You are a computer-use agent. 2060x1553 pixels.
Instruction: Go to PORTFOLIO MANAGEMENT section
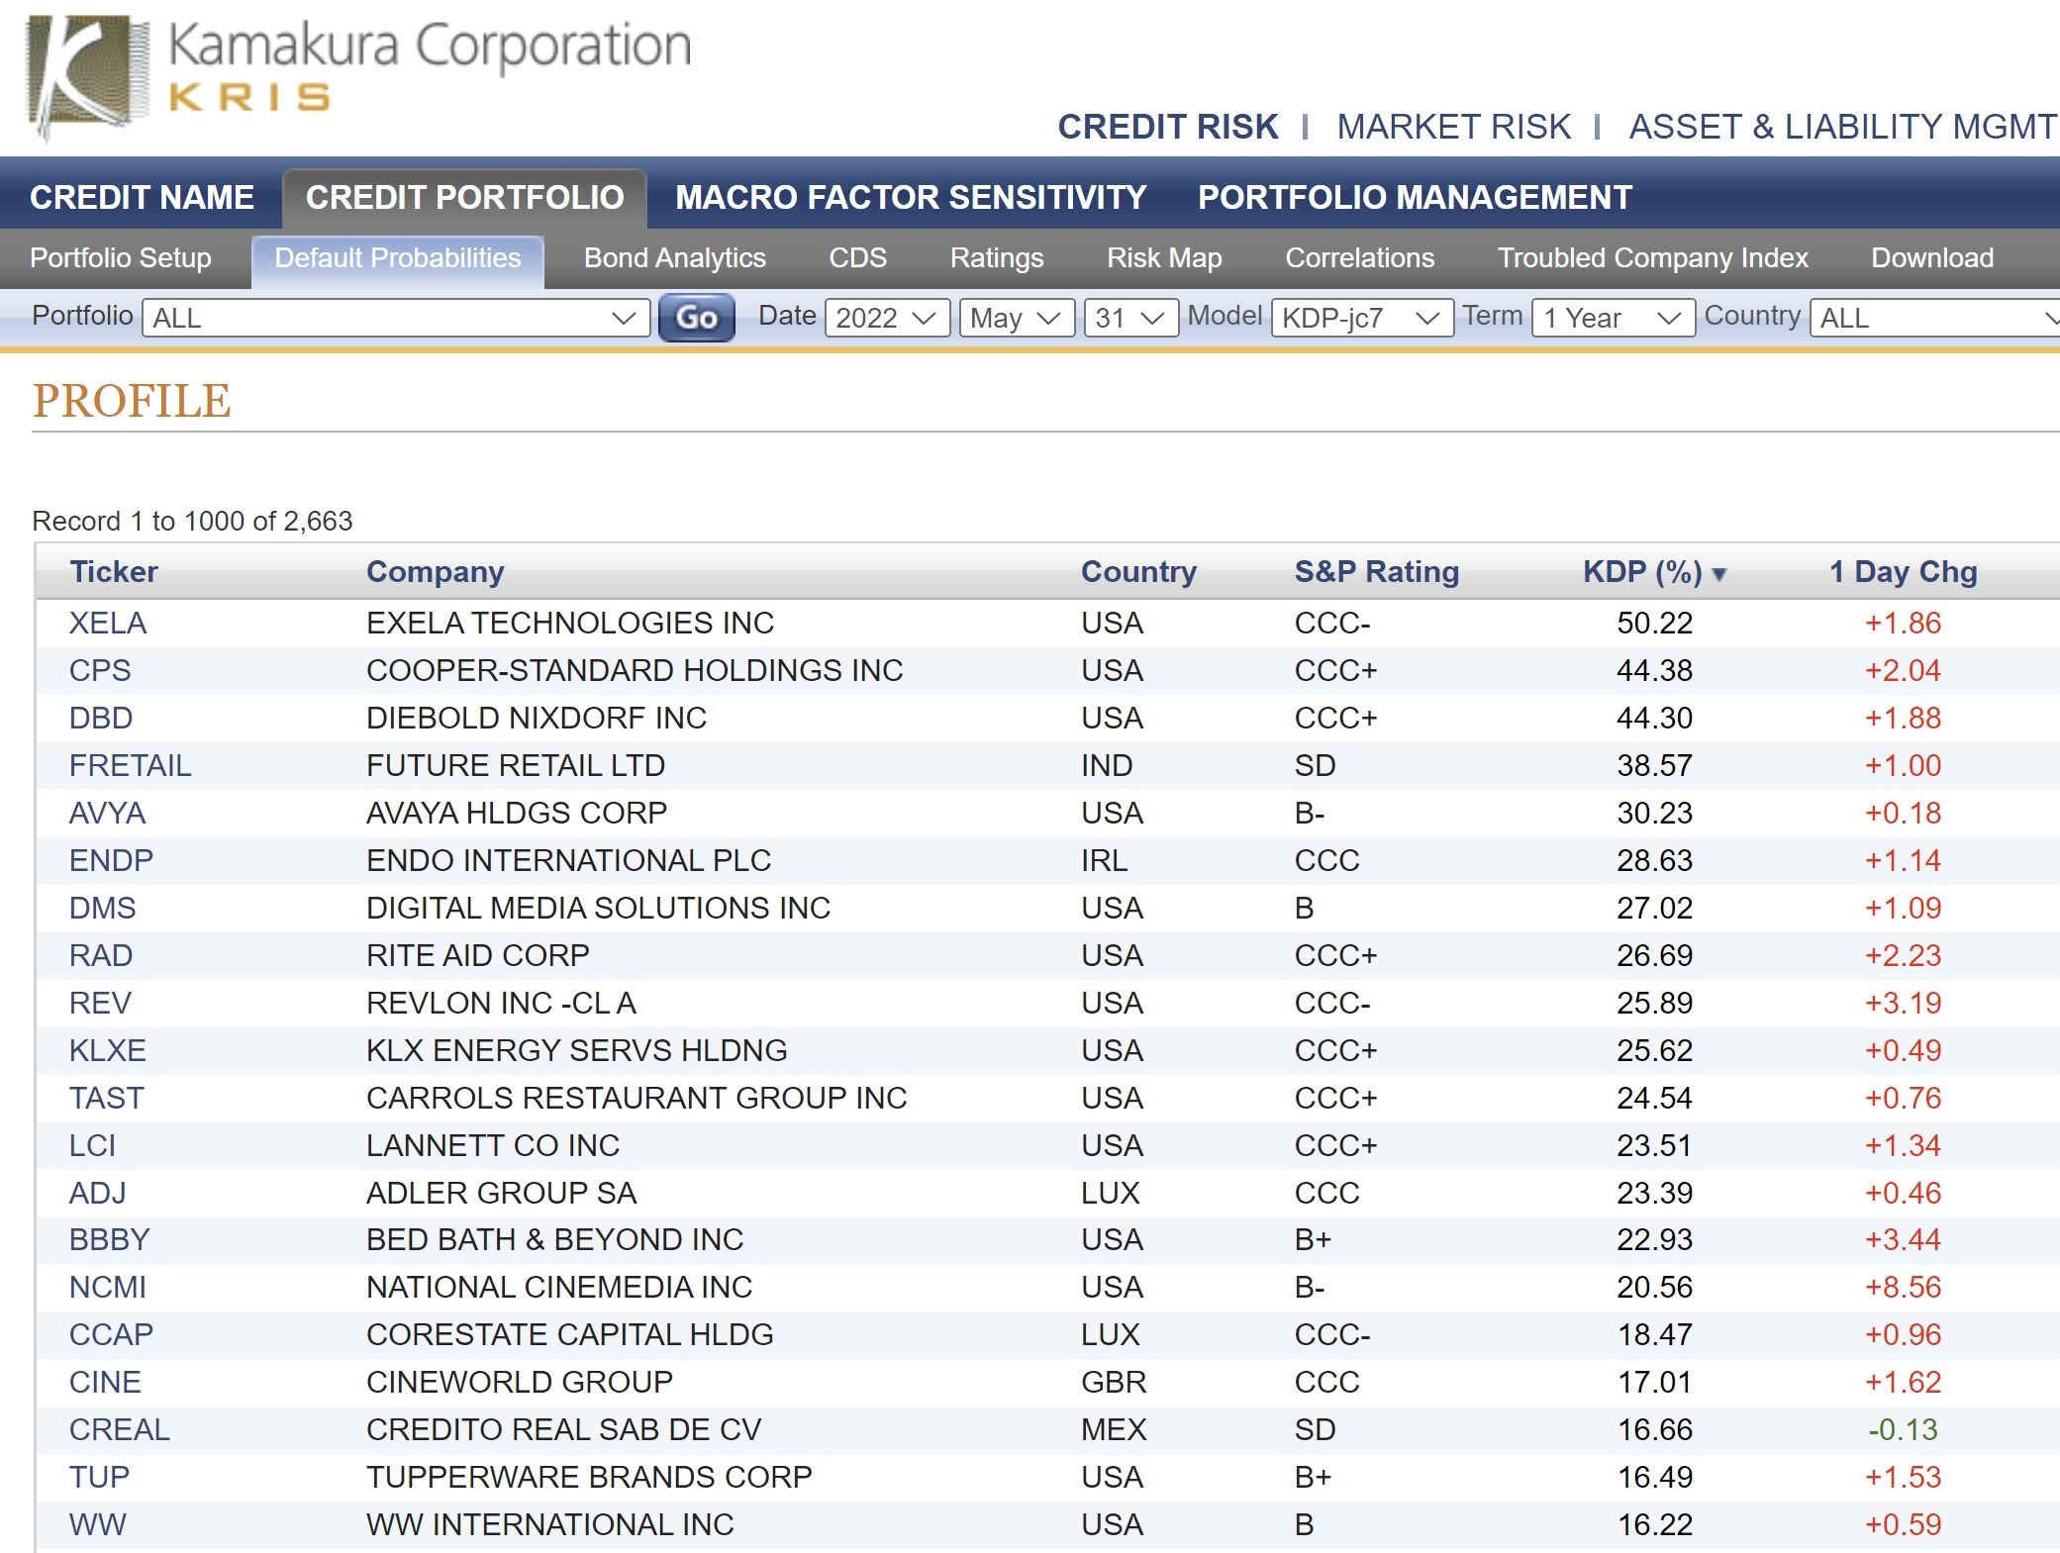point(1414,197)
